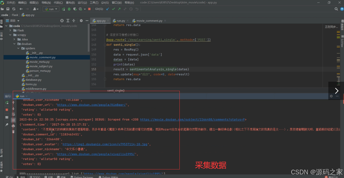Screen dimensions: 344x178
Task: Click the Open folder toolbar icon
Action: (2, 9)
